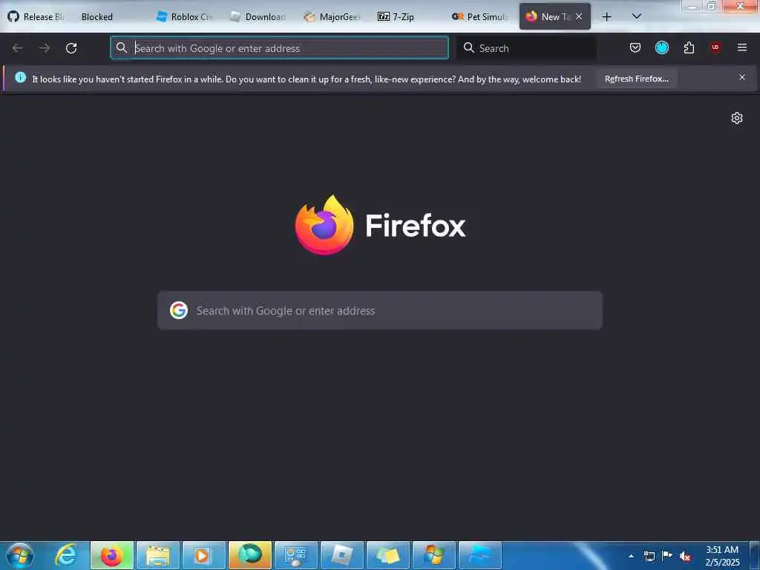Click the Show desktop strip
The width and height of the screenshot is (760, 570).
click(x=755, y=555)
